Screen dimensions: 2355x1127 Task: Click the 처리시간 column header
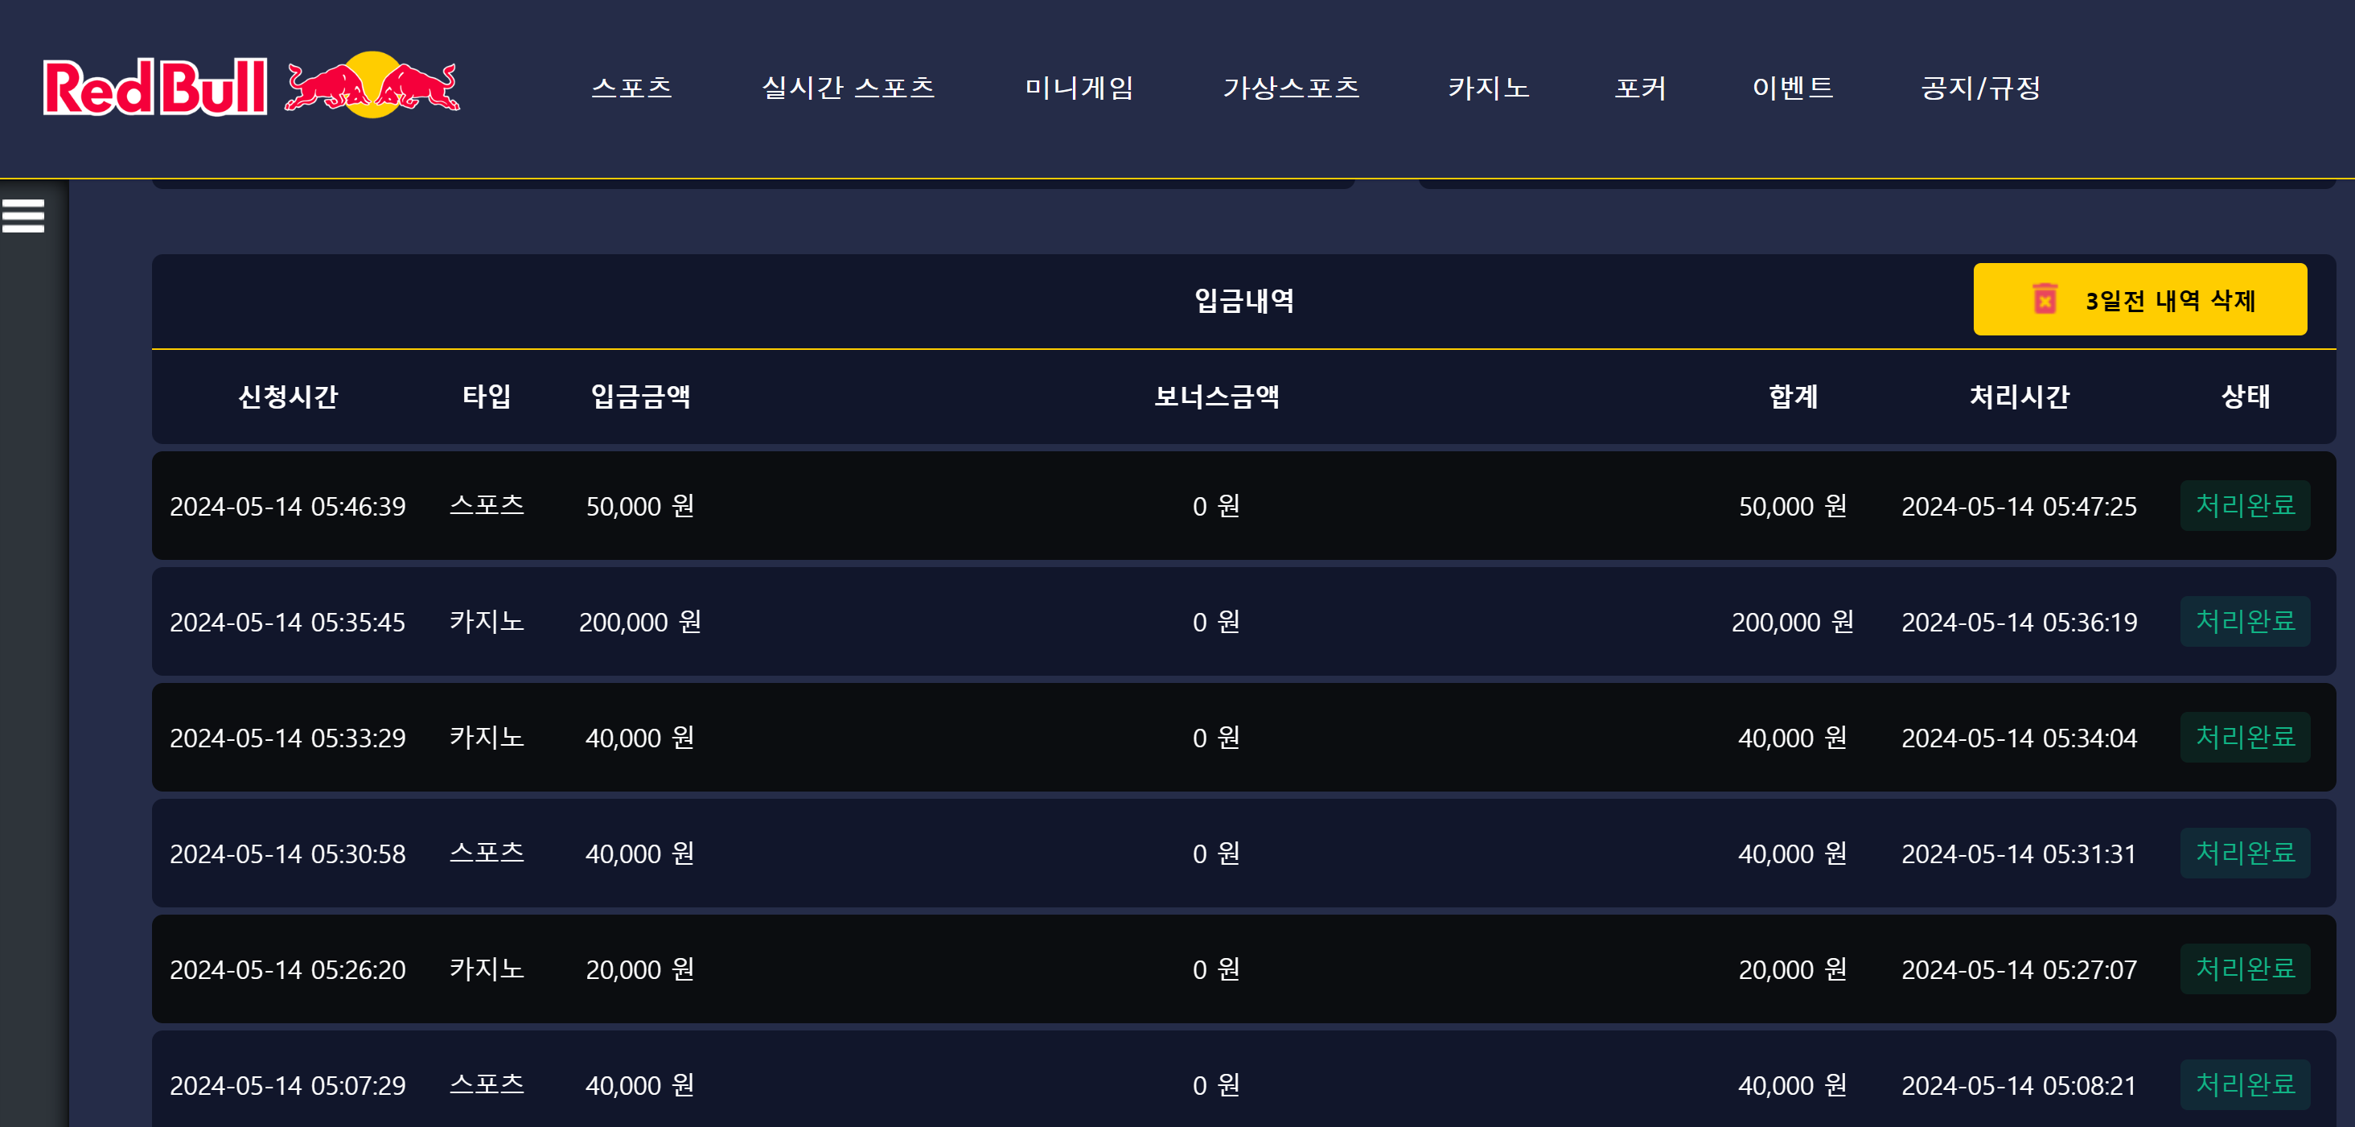coord(2019,397)
